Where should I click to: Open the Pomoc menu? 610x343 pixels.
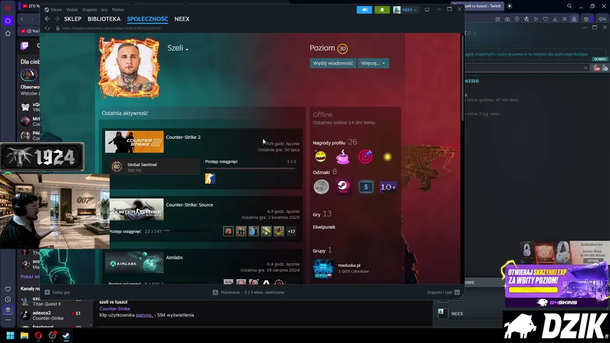point(118,10)
